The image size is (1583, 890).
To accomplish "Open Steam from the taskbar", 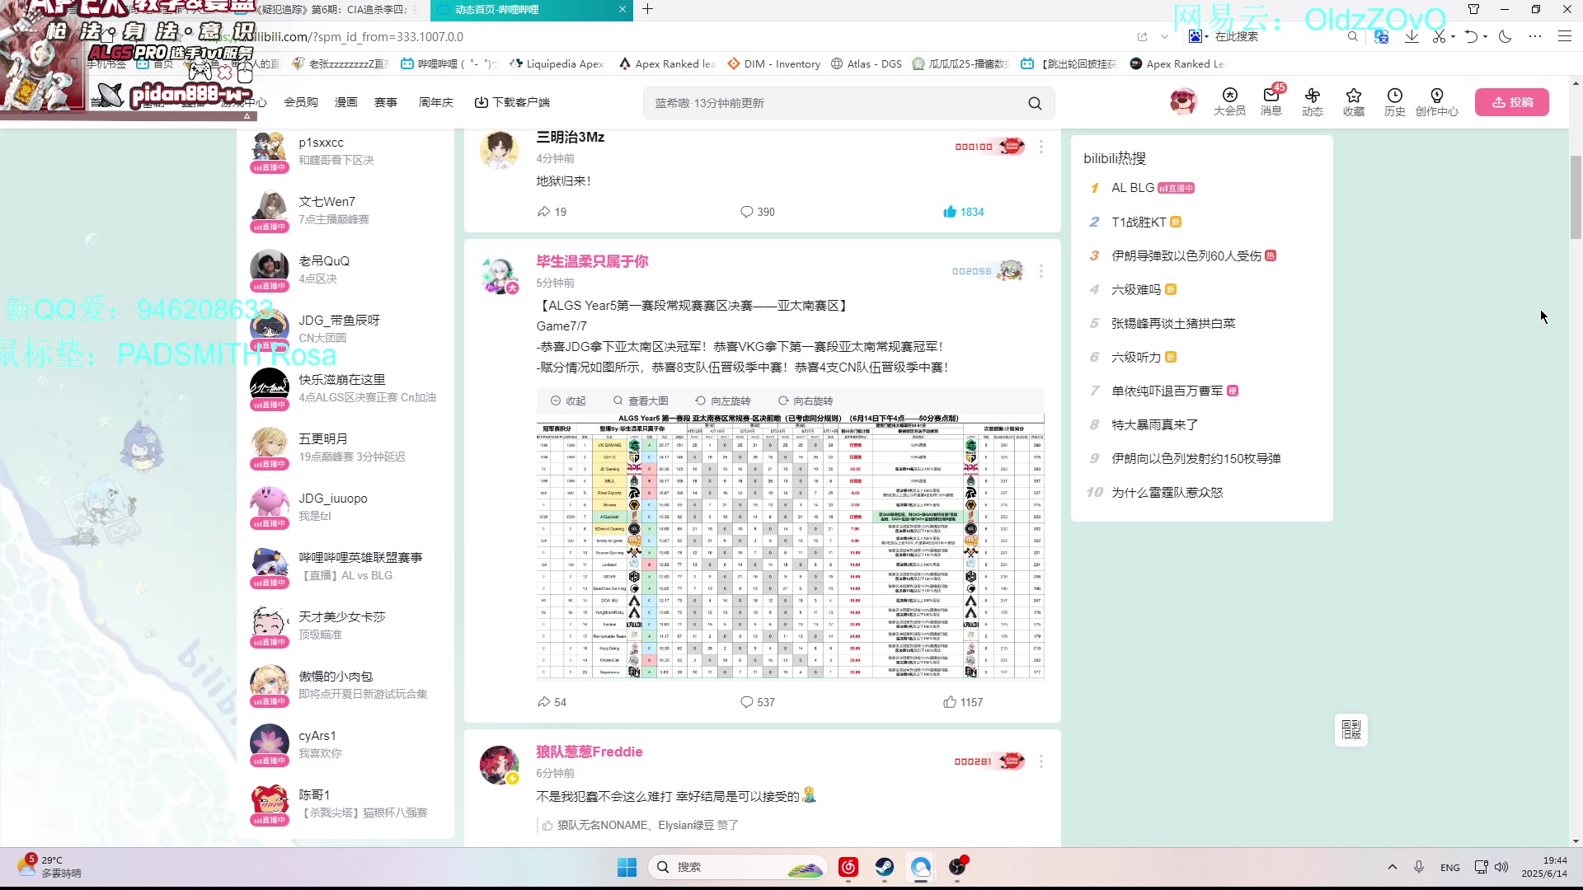I will [x=885, y=867].
